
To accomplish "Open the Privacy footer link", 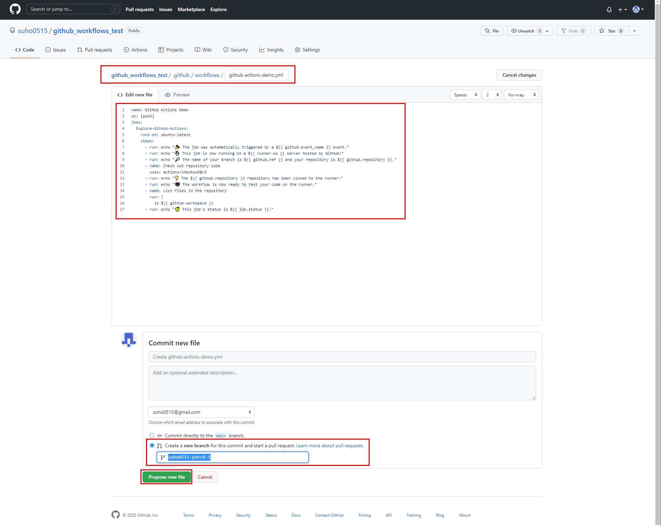I will click(x=215, y=515).
